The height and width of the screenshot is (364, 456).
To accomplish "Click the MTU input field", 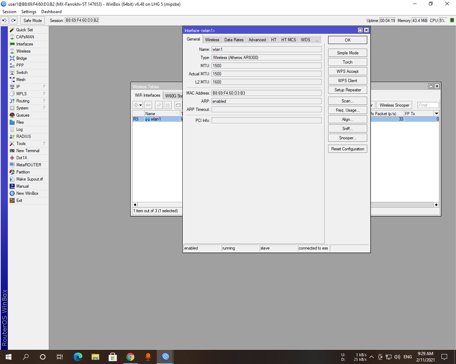I will pos(266,65).
